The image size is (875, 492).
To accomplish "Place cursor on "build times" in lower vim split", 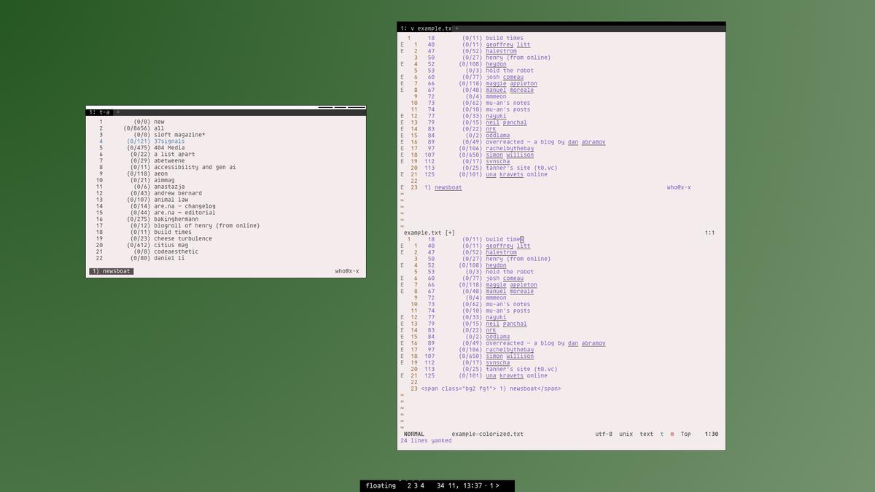I will pos(505,239).
